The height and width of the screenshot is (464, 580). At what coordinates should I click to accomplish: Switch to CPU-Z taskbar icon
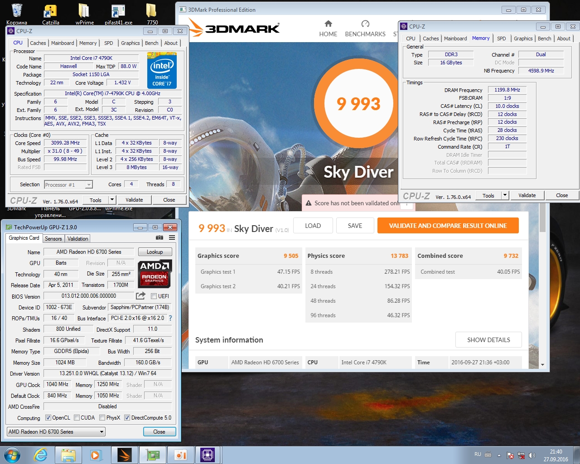tap(208, 455)
